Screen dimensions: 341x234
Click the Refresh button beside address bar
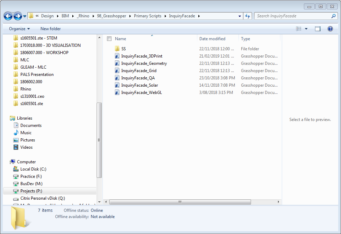248,16
